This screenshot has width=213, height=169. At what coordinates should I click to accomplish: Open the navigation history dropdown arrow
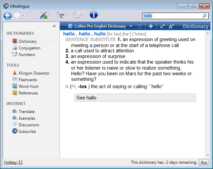tap(23, 16)
